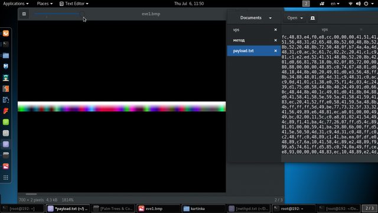Close the payload.txt document entry
The height and width of the screenshot is (213, 378).
coord(276,51)
